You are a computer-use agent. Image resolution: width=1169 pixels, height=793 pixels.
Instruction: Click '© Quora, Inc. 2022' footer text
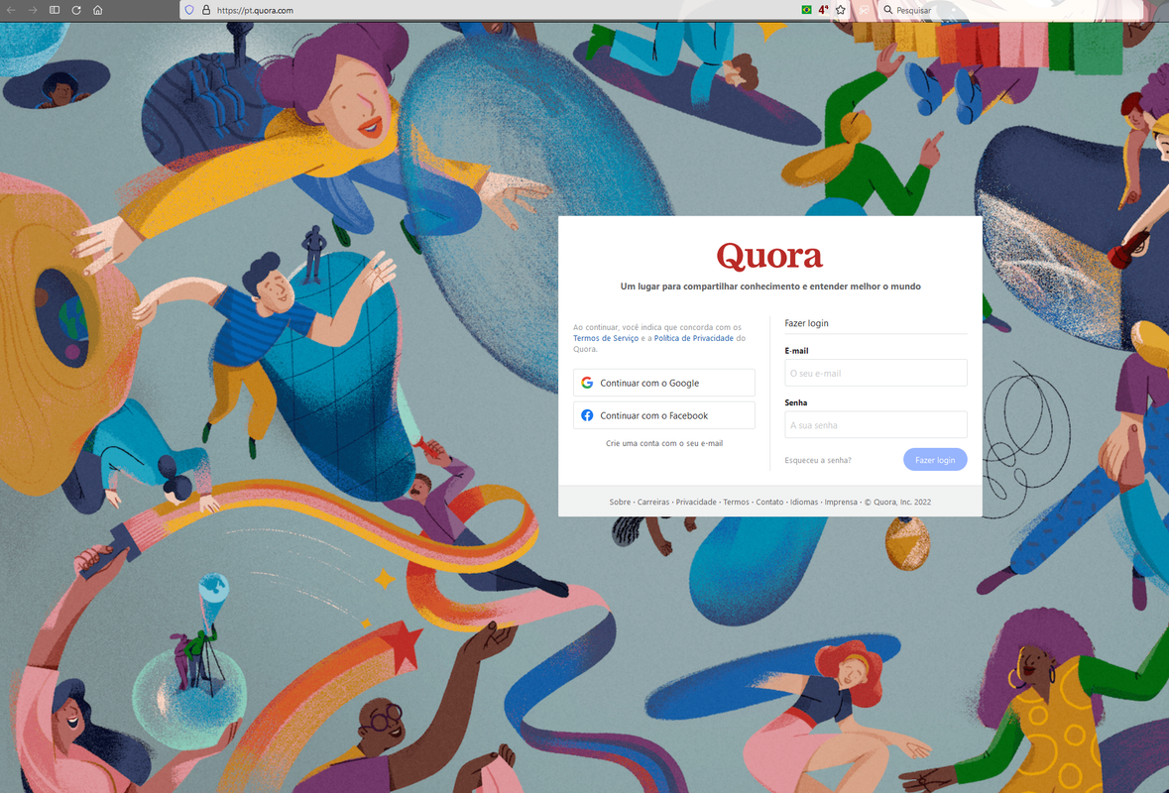[897, 502]
